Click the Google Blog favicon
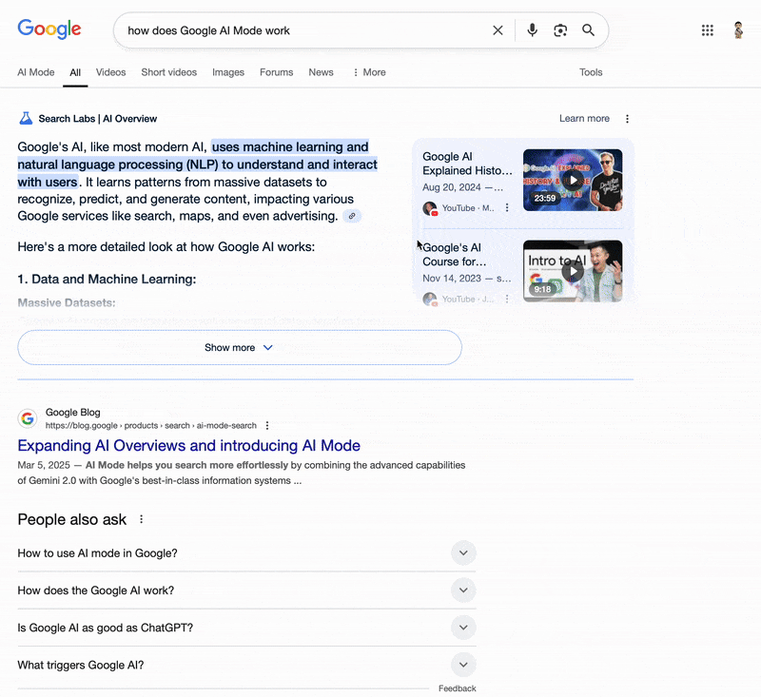This screenshot has width=761, height=697. click(x=28, y=418)
